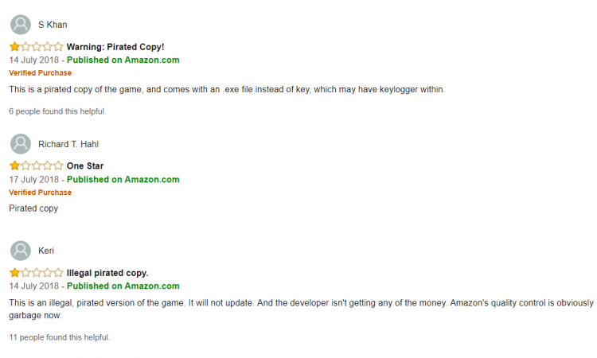Open Richard T. Hahl's avatar icon
This screenshot has width=597, height=358.
coord(21,144)
